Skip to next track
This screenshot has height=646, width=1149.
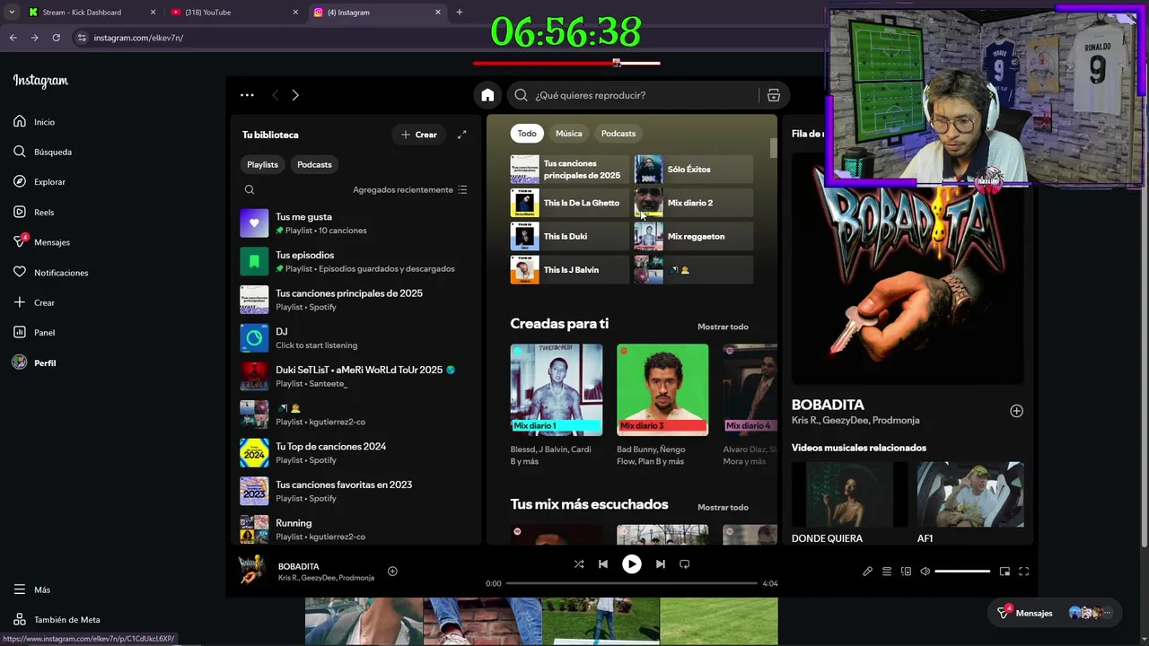[x=661, y=564]
